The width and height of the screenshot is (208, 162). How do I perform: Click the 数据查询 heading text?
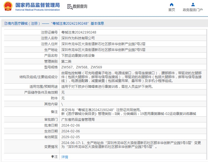click(80, 6)
